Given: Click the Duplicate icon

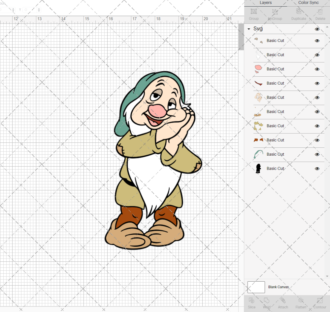Looking at the screenshot, I should [x=299, y=11].
